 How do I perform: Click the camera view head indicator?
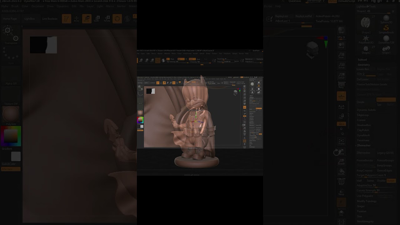312,49
